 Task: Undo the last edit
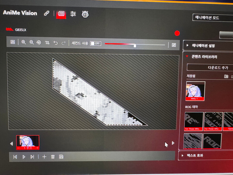[x=56, y=43]
